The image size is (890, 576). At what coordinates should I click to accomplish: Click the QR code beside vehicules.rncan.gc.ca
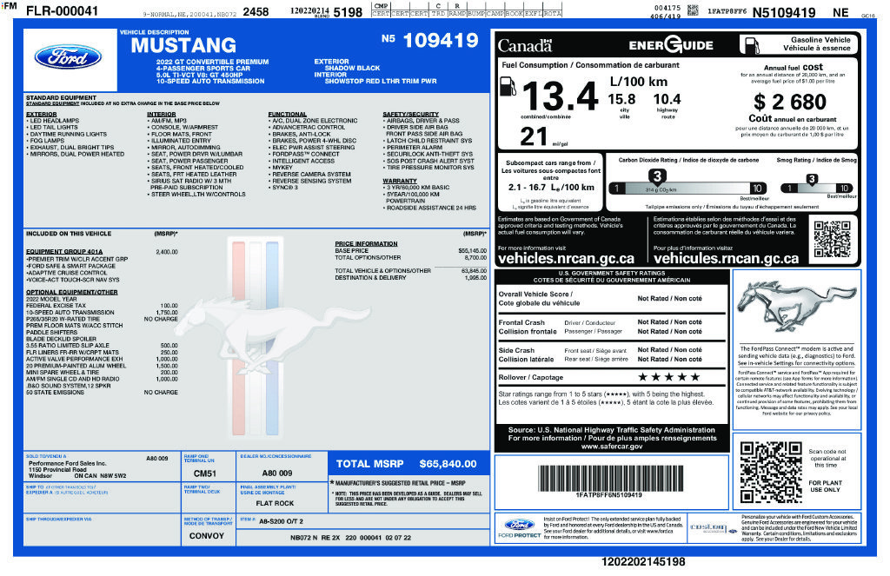832,240
